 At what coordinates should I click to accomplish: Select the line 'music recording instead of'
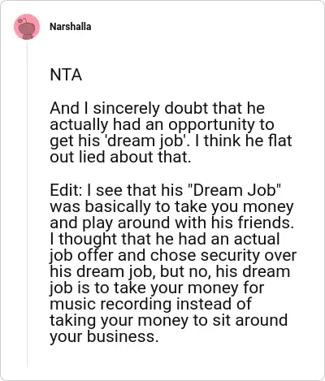151,304
